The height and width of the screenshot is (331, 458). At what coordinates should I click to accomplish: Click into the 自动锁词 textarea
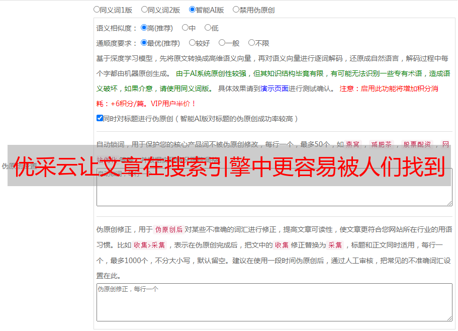click(x=274, y=187)
